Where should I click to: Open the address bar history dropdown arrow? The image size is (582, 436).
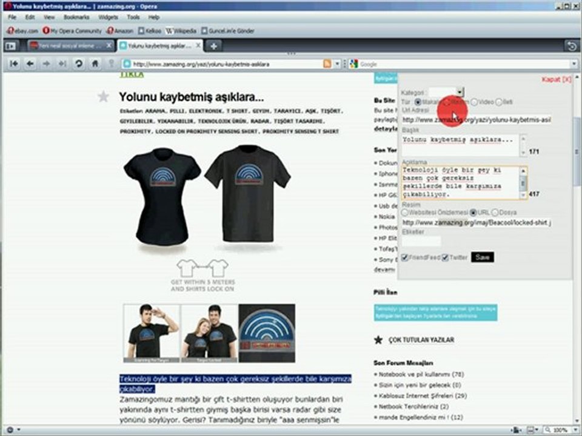click(x=337, y=64)
